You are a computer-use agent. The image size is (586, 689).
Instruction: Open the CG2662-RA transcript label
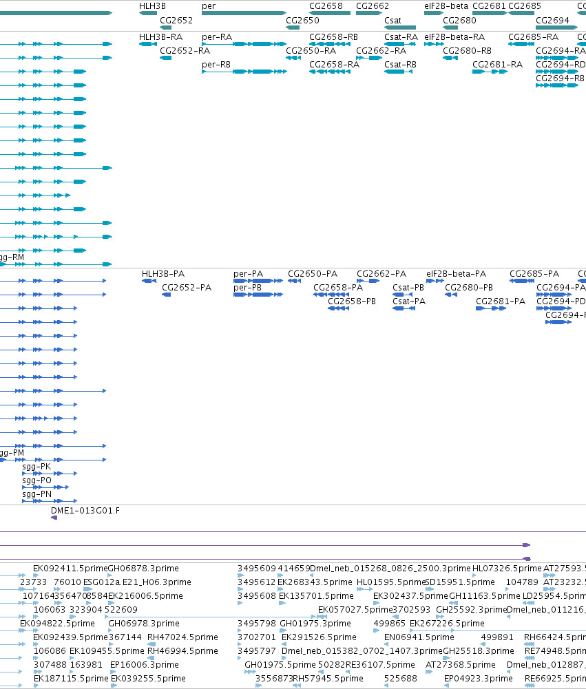pos(381,50)
